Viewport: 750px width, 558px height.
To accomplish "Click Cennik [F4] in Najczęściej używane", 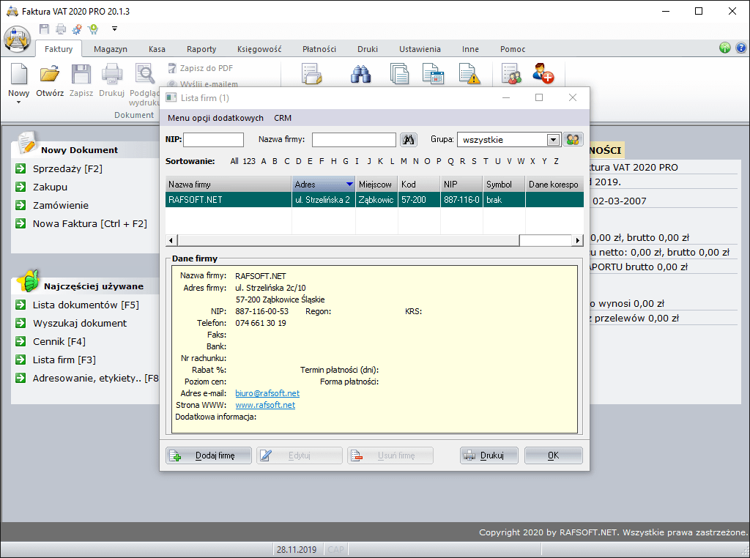I will pyautogui.click(x=59, y=341).
